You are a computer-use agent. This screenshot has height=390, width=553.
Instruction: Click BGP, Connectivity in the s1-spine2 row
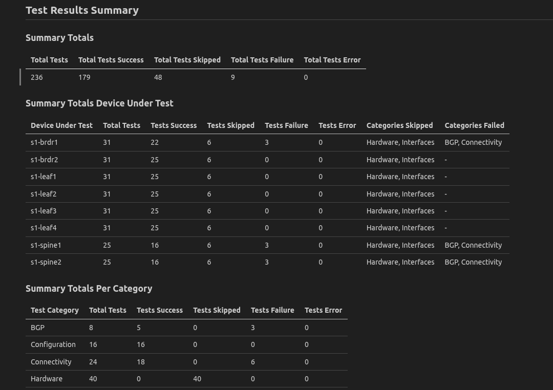point(473,262)
